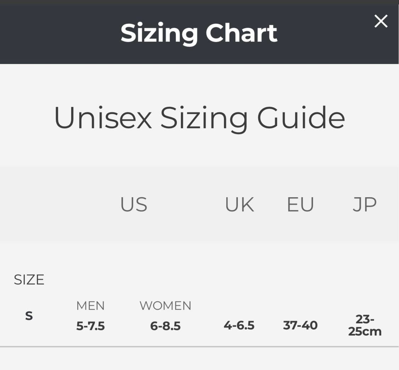Click the Unisex Sizing Guide heading
399x370 pixels.
(199, 118)
